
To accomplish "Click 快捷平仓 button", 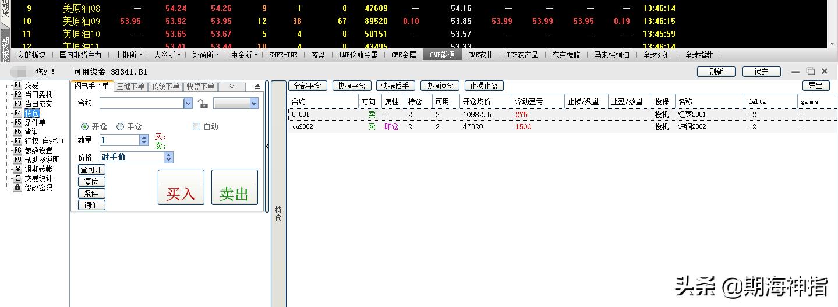I will point(352,86).
